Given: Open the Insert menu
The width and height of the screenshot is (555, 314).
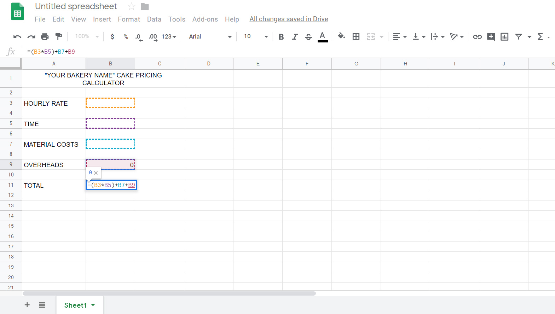Looking at the screenshot, I should 102,19.
